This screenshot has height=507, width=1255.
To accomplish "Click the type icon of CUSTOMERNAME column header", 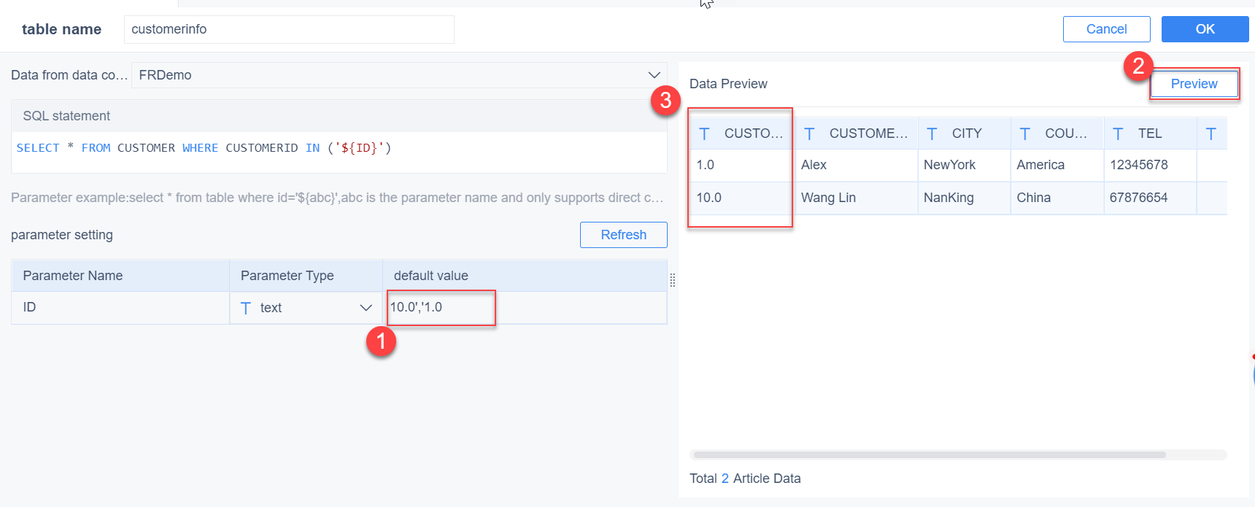I will click(x=809, y=133).
